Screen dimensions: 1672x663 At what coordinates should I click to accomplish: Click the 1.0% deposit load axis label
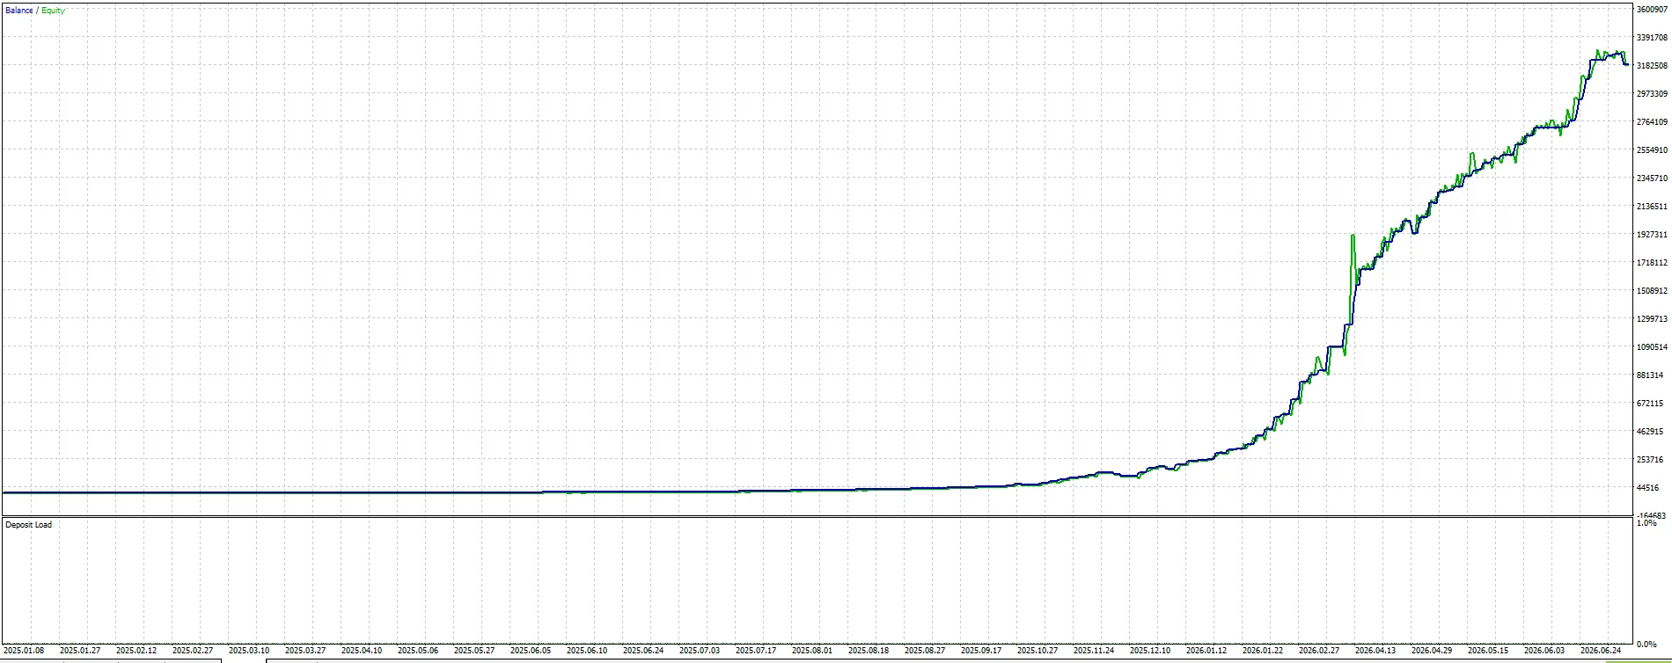[x=1646, y=523]
